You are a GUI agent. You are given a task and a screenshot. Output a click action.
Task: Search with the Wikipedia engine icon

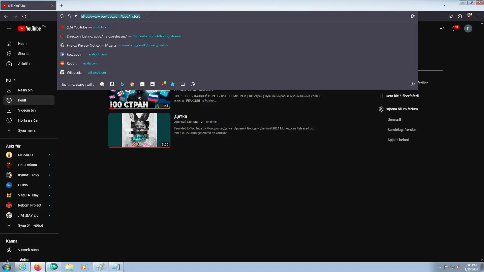pyautogui.click(x=153, y=84)
